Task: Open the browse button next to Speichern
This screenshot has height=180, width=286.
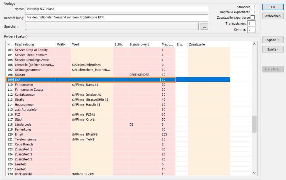Action: click(x=204, y=27)
